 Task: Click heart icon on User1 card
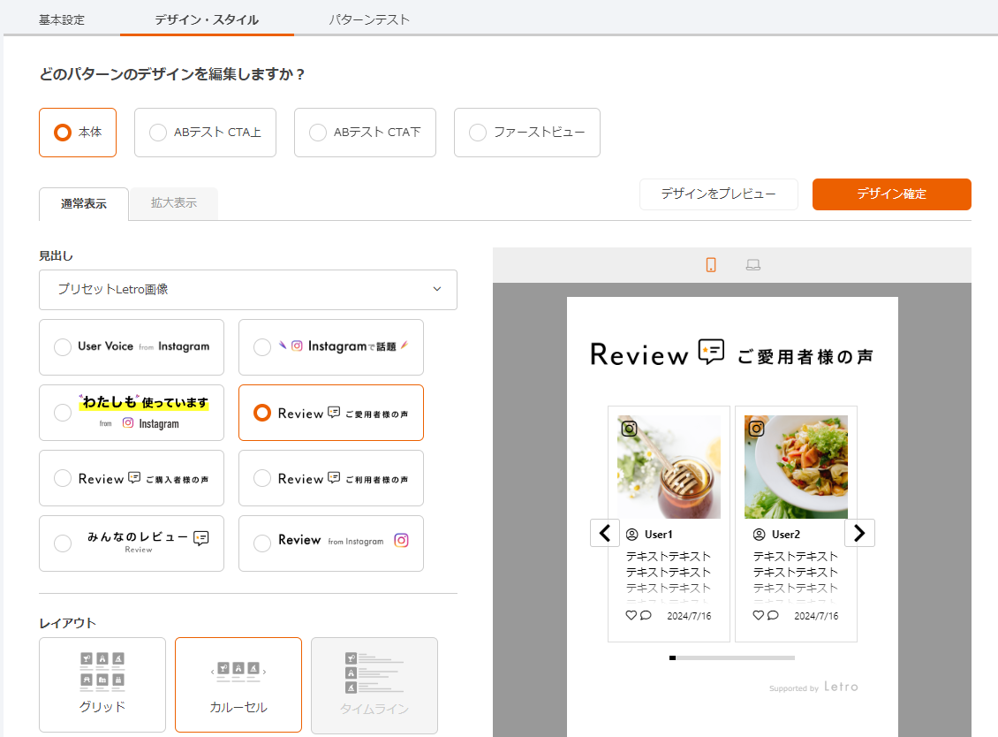pos(631,616)
